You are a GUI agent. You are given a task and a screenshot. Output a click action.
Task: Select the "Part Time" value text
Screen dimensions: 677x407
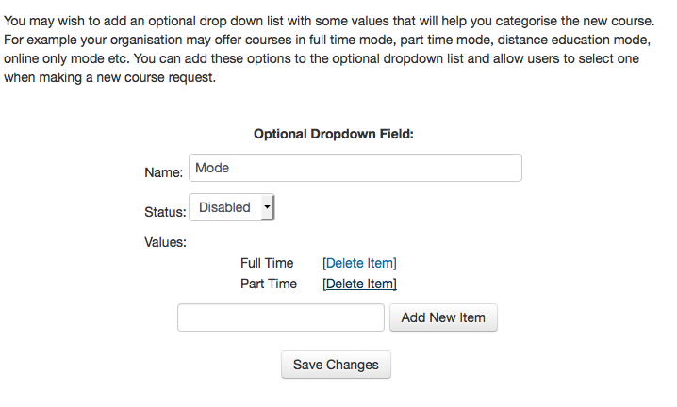pos(269,284)
